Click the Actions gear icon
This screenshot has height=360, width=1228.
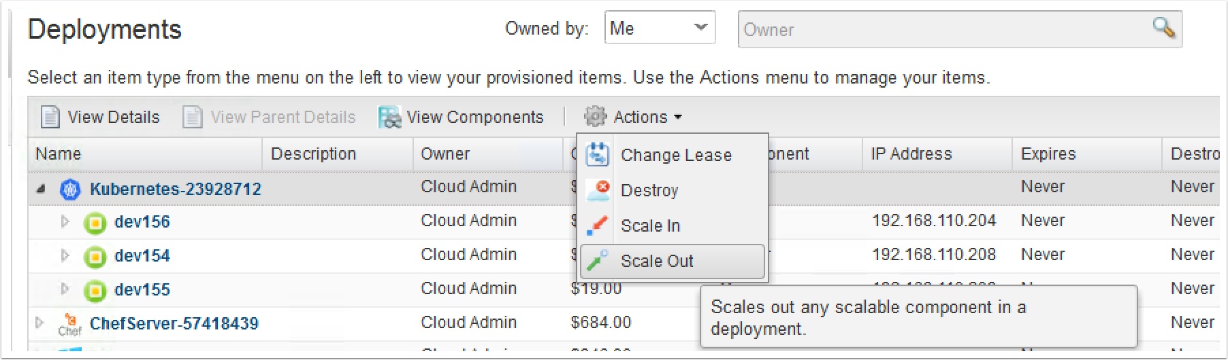(595, 117)
